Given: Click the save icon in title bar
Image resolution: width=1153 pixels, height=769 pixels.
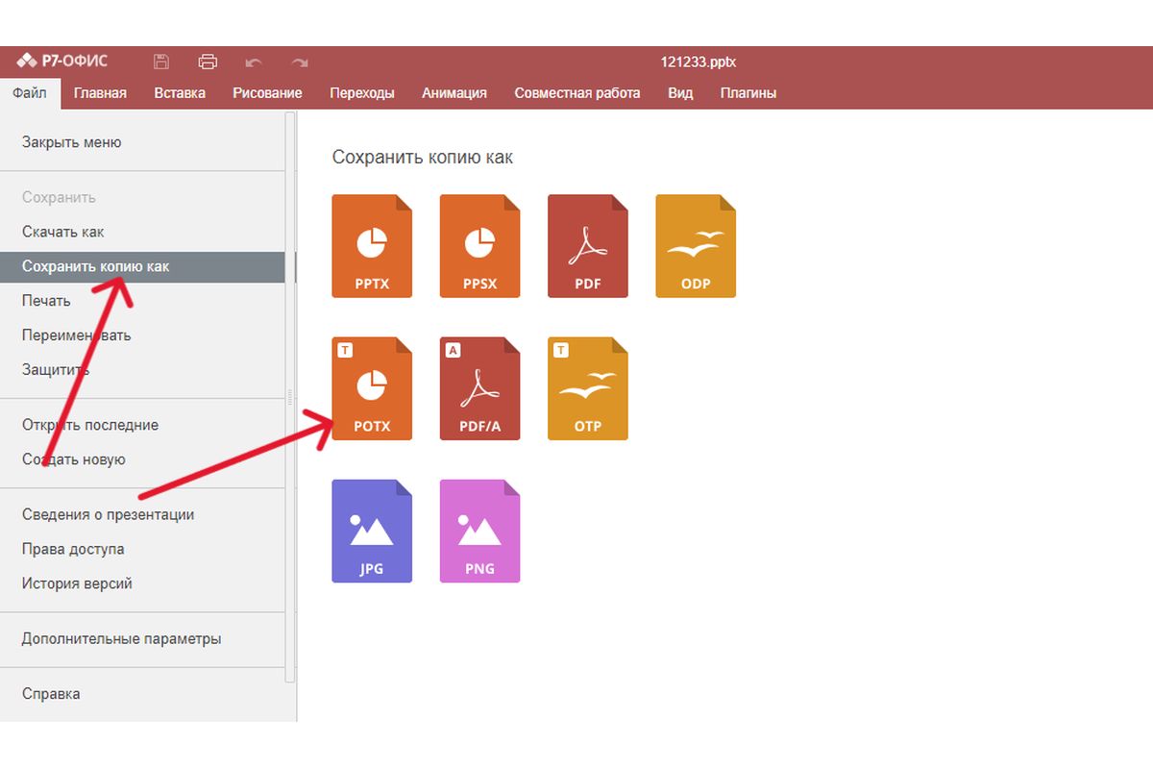Looking at the screenshot, I should tap(161, 62).
